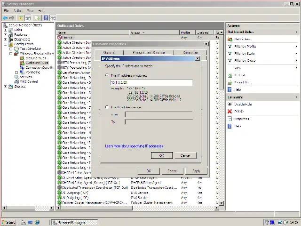Click OK in Limewire Properties dialog

pos(149,171)
